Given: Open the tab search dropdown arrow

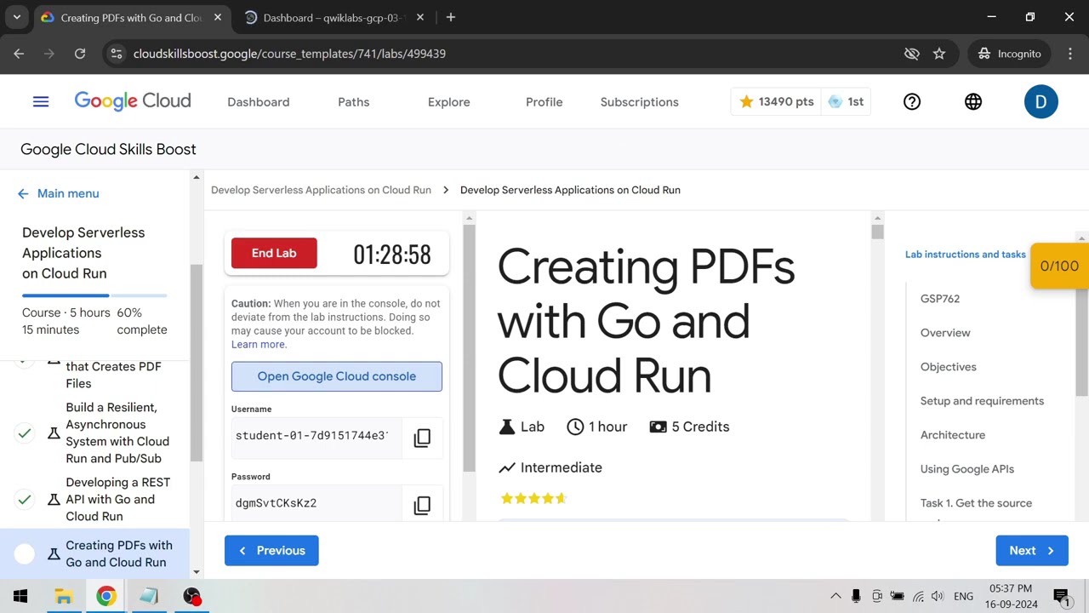Looking at the screenshot, I should pos(16,17).
